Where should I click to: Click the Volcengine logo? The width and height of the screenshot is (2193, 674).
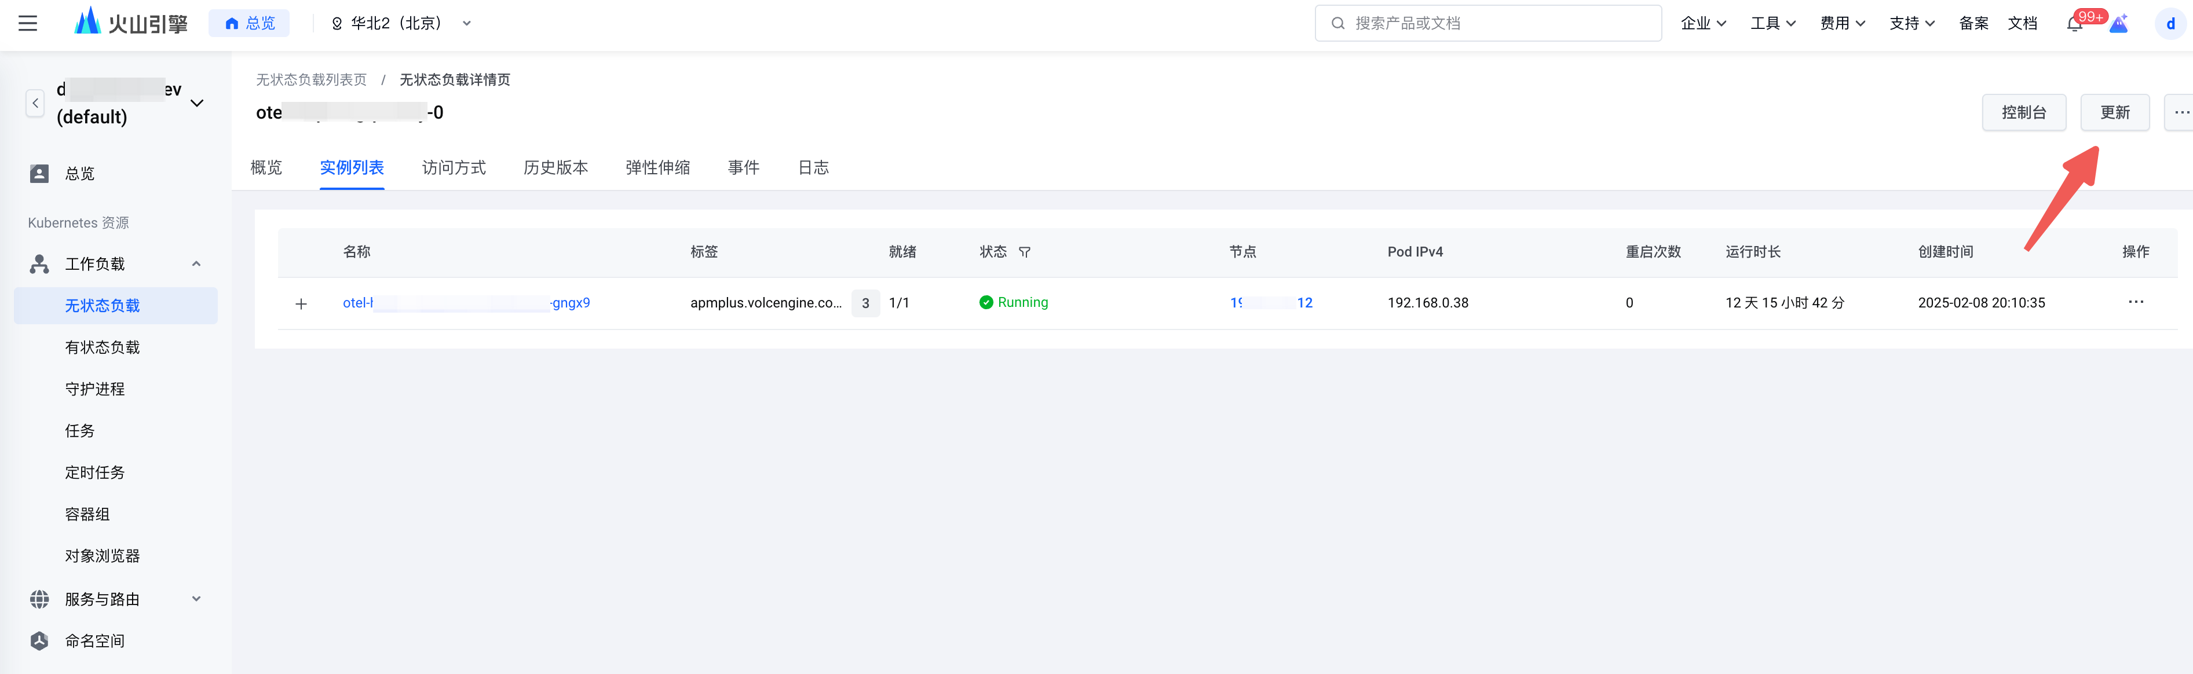click(x=131, y=22)
